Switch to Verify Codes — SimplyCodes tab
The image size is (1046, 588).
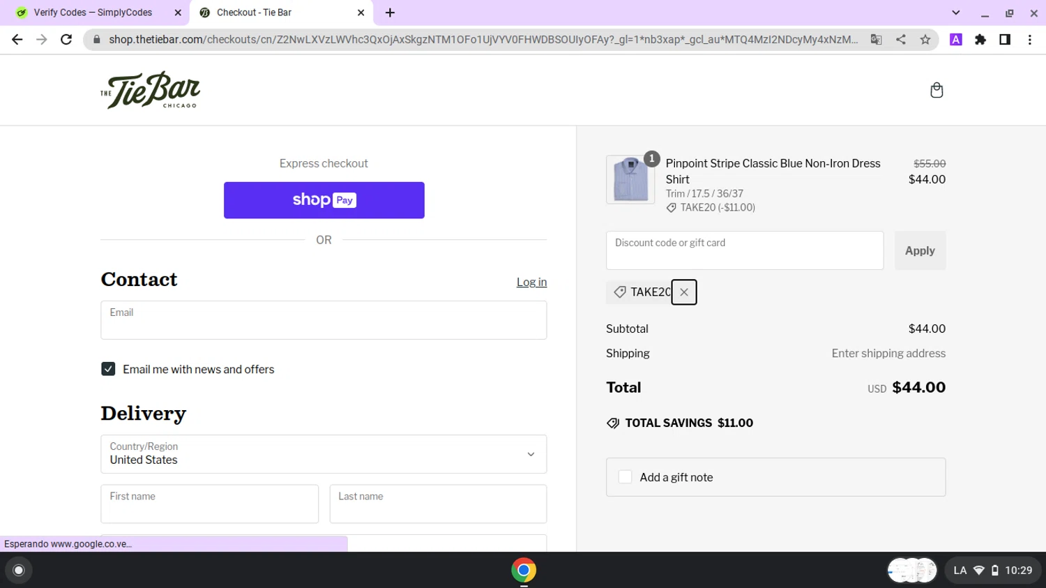93,13
